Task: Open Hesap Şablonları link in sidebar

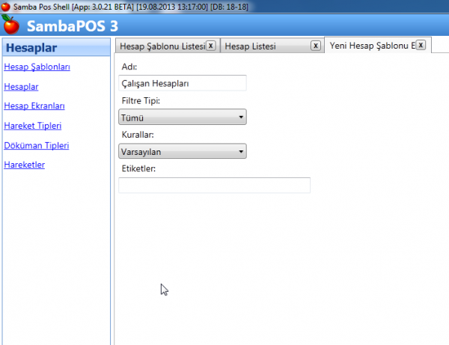Action: 37,67
